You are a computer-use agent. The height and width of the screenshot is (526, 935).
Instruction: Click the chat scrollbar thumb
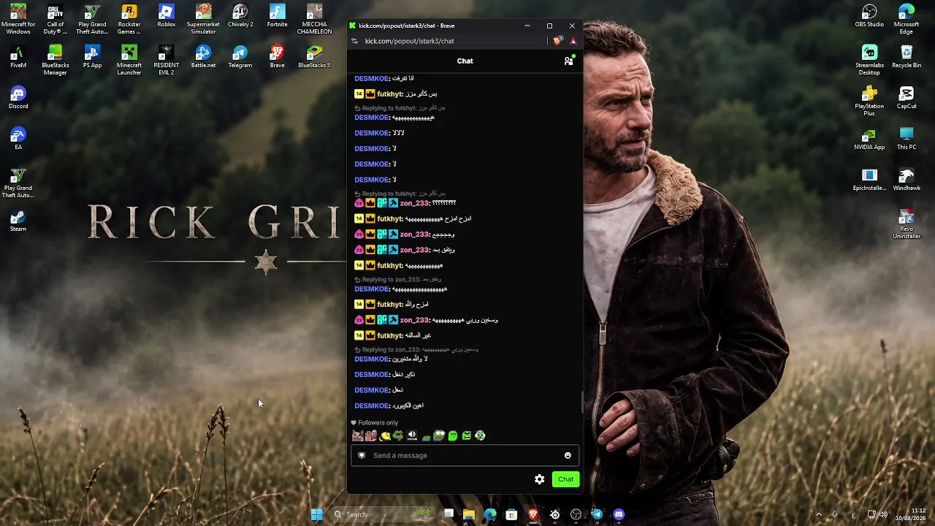point(581,402)
